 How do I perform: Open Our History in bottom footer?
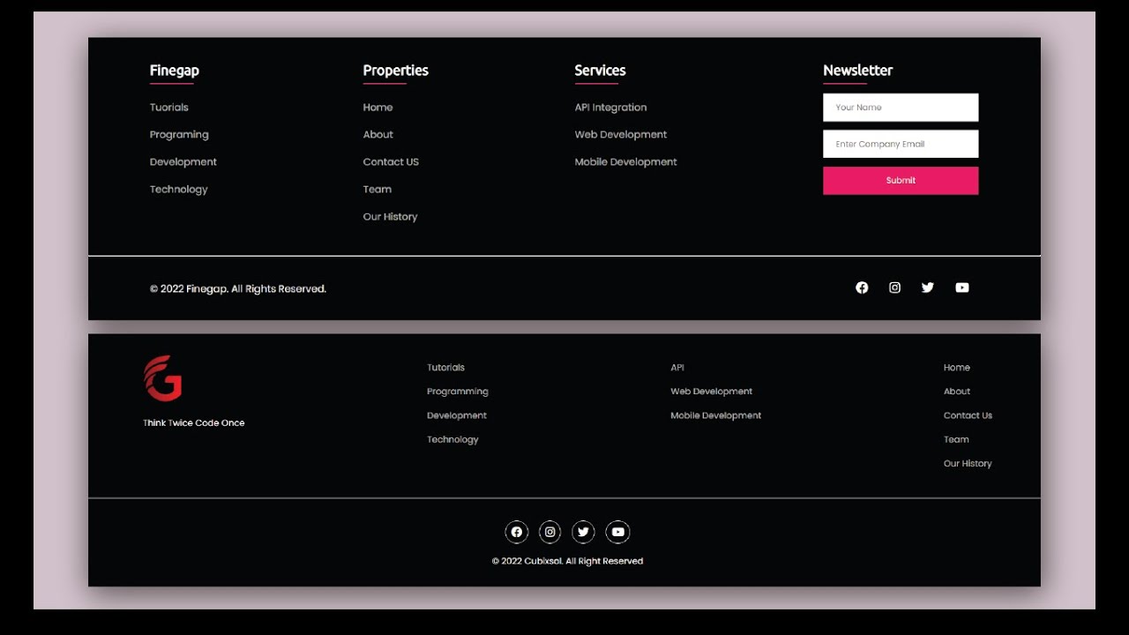click(968, 464)
